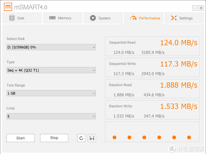Click the mSMART orange logo icon
Image resolution: width=206 pixels, height=154 pixels.
(9, 7)
